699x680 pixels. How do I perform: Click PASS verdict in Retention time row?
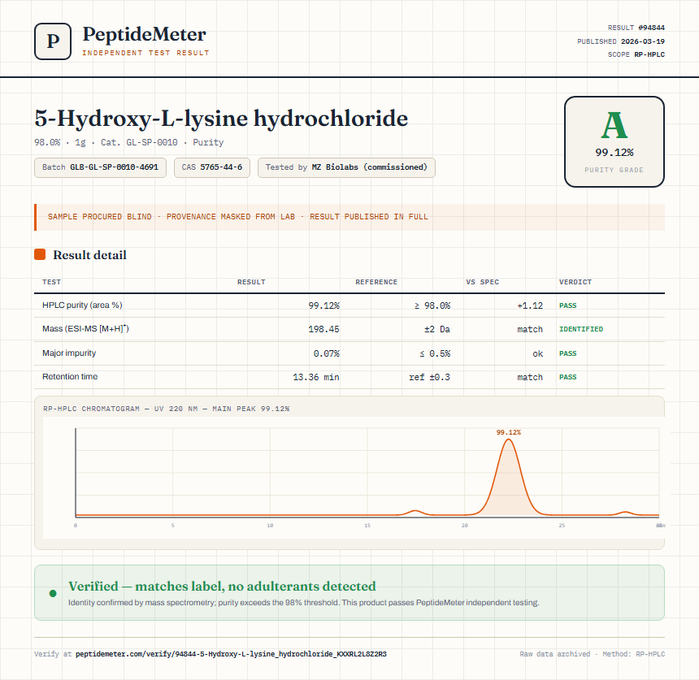567,377
